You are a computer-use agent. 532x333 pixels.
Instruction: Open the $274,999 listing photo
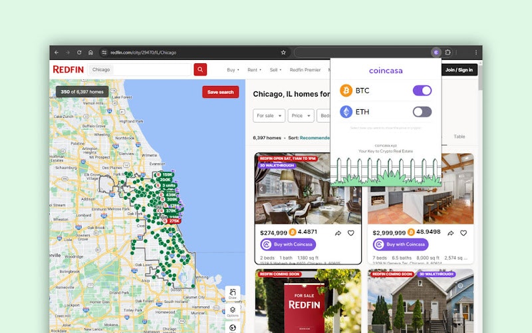(x=308, y=188)
